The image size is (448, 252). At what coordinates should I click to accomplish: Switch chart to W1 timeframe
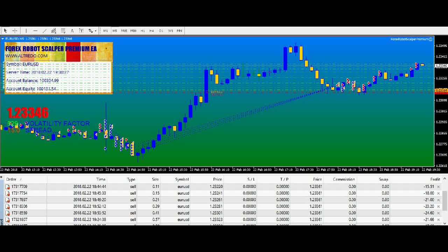click(x=170, y=31)
